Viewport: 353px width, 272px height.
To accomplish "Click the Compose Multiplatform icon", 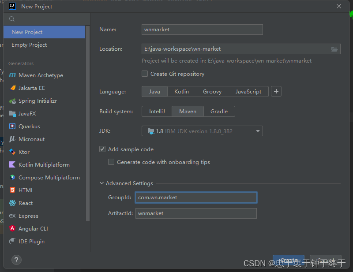I will [x=12, y=177].
